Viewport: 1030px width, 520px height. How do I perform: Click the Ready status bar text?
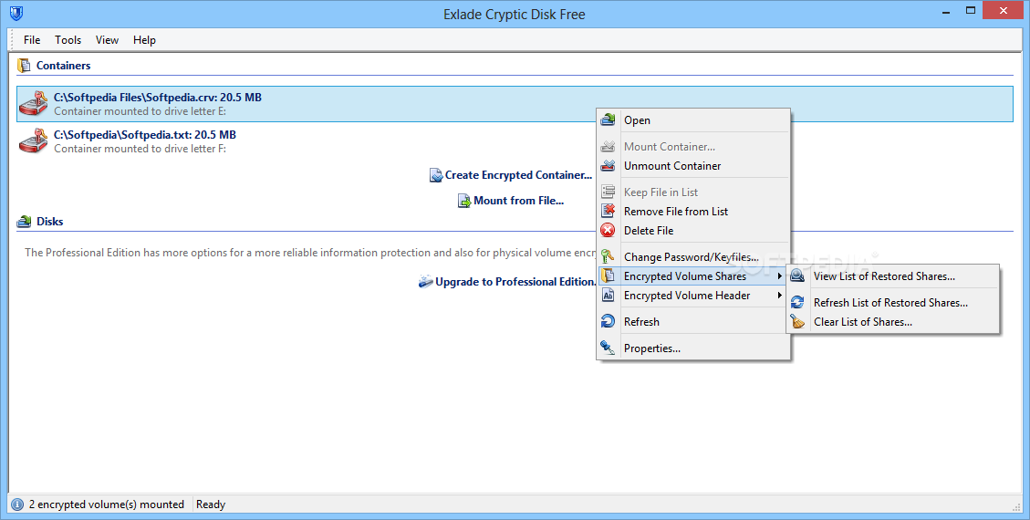[x=211, y=504]
